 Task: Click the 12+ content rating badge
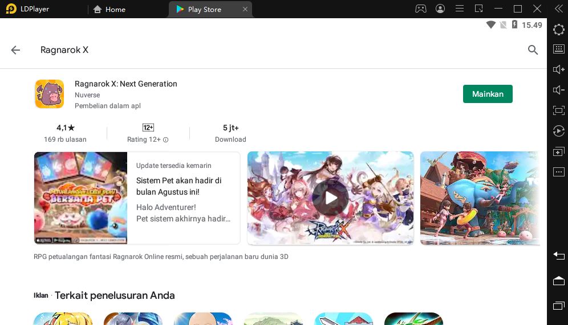pyautogui.click(x=148, y=127)
